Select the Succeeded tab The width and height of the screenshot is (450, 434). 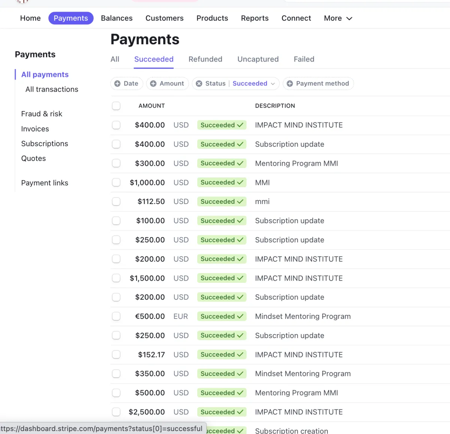point(154,59)
